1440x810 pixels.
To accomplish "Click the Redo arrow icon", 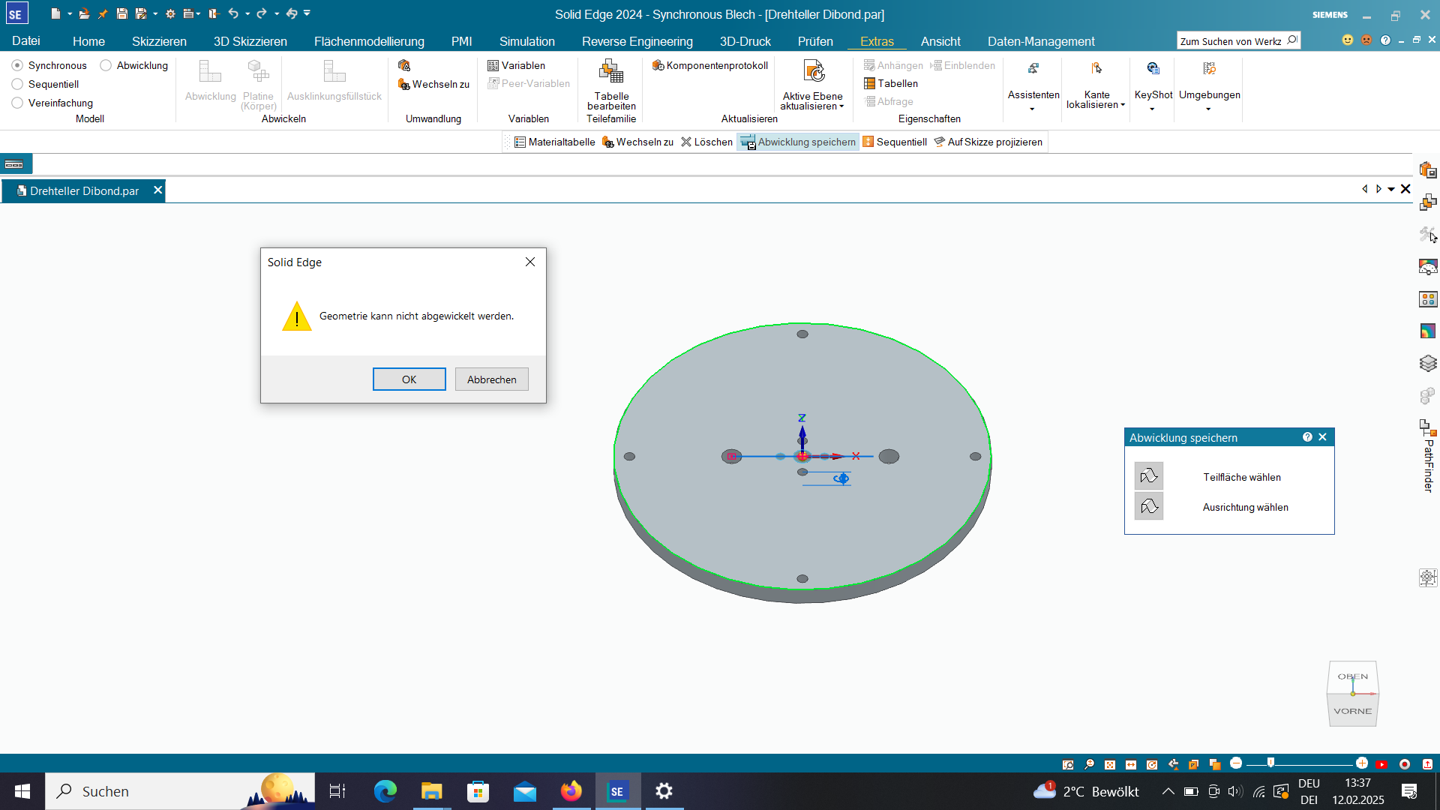I will coord(261,13).
